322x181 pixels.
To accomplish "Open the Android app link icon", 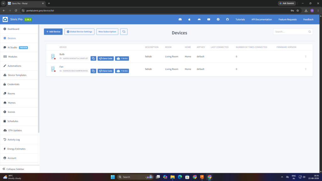I will [199, 19].
